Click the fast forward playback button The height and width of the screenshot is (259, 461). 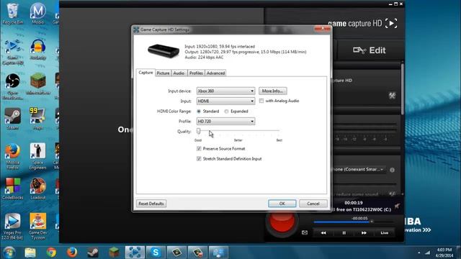point(364,233)
